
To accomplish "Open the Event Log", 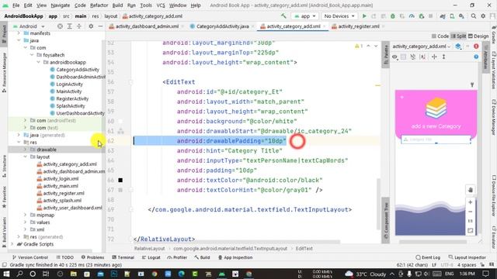I will click(428, 257).
